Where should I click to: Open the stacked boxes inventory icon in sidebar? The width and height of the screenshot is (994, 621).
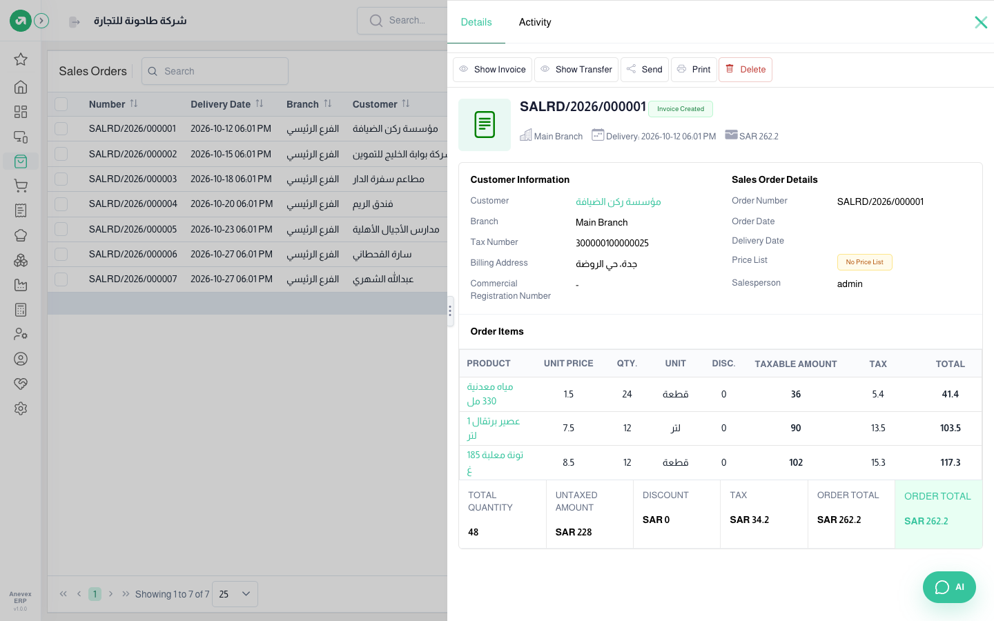coord(21,260)
